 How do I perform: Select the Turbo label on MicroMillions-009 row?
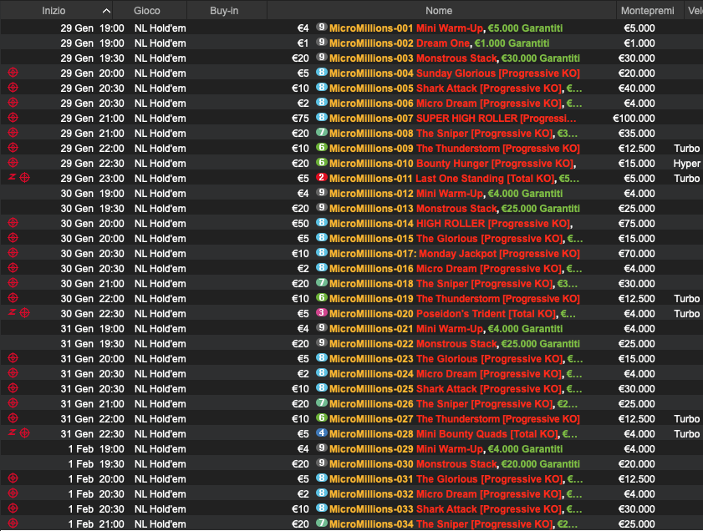tap(686, 149)
